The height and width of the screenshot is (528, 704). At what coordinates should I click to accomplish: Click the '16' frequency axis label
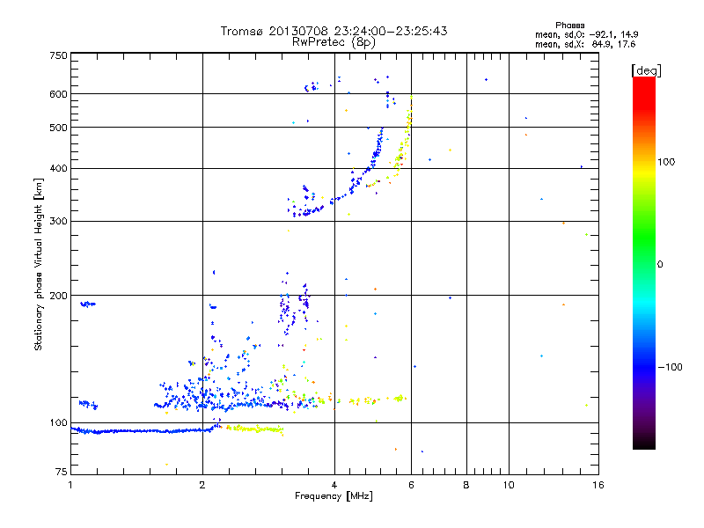[598, 485]
